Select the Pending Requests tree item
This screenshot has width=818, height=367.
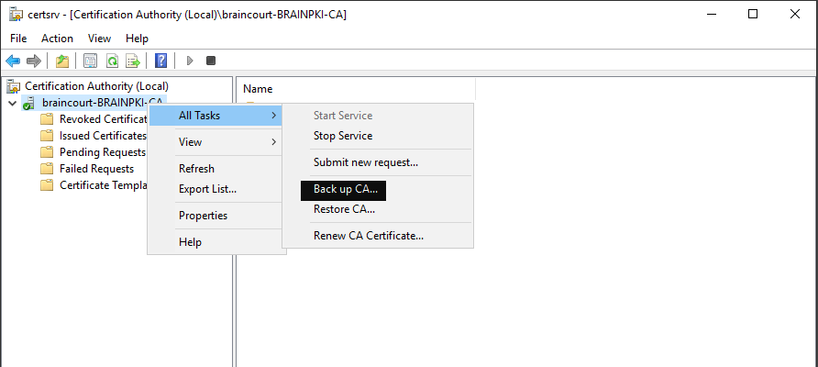103,152
